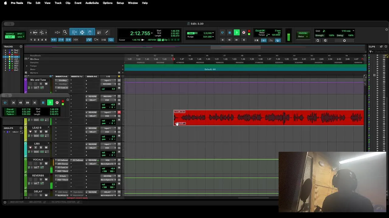Stop playback in main toolbar transport
Viewport: 389px width, 218px height.
click(x=229, y=33)
